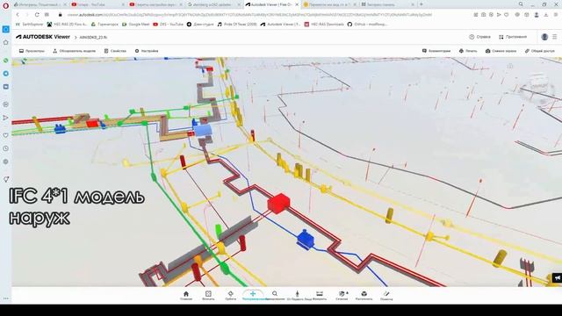Screen dimensions: 562x316
Task: Click the AUTODESK Viewer logo
Action: pyautogui.click(x=43, y=37)
